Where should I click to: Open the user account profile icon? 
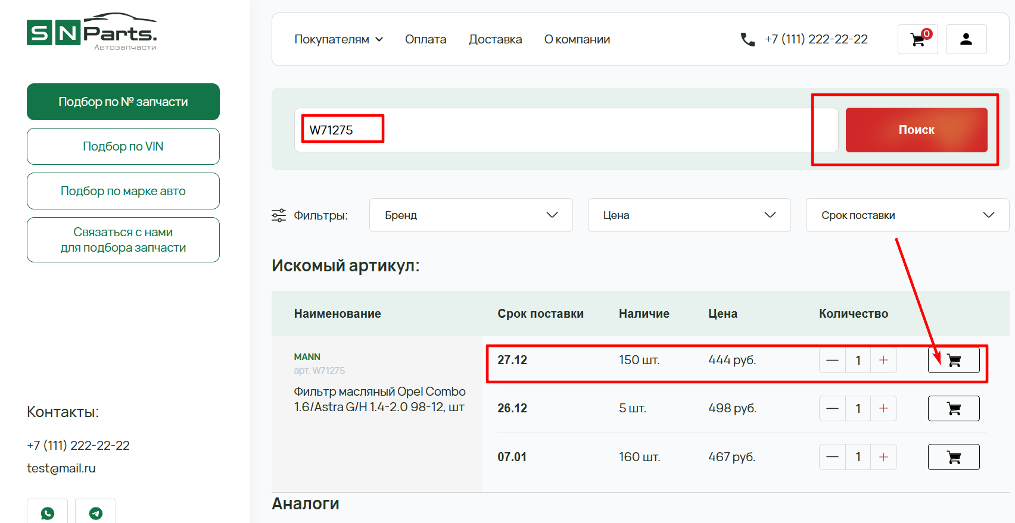966,39
